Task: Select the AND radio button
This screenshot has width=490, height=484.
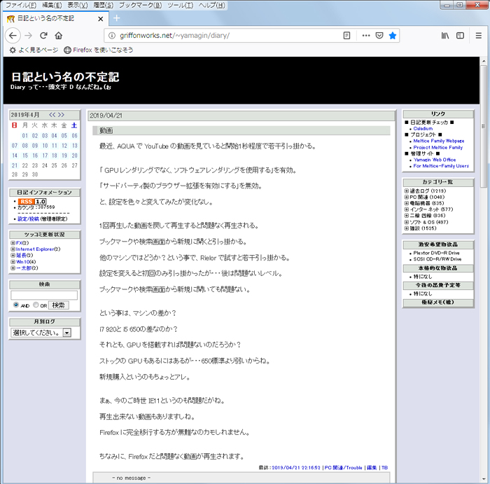Action: [16, 305]
